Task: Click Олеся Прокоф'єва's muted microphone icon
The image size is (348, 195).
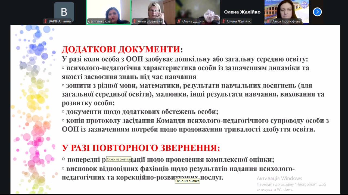Action: coord(268,21)
